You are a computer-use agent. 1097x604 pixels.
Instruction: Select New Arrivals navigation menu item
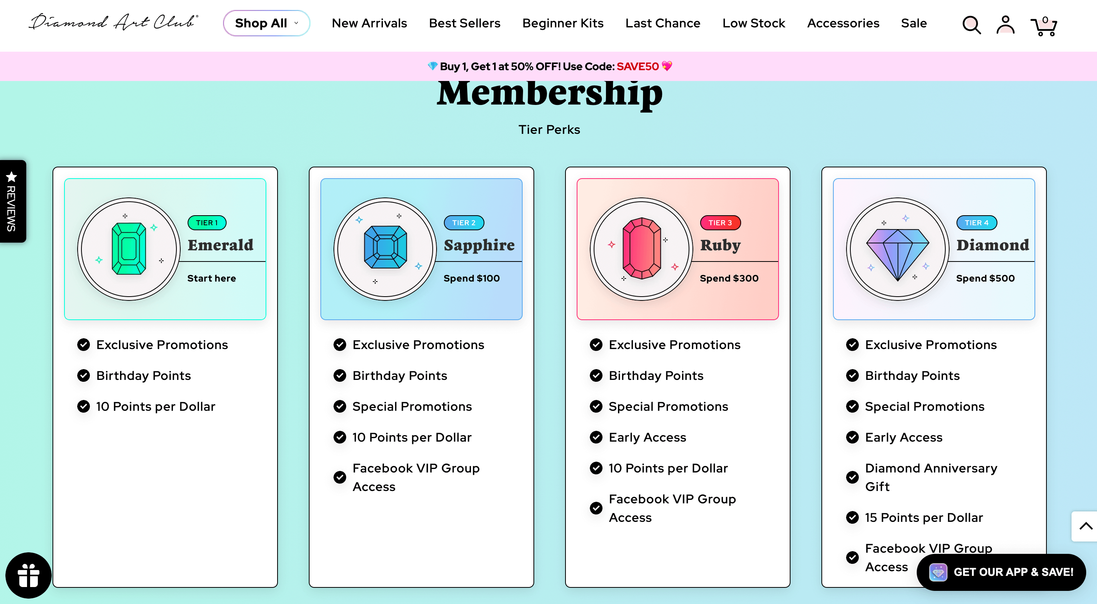[369, 23]
